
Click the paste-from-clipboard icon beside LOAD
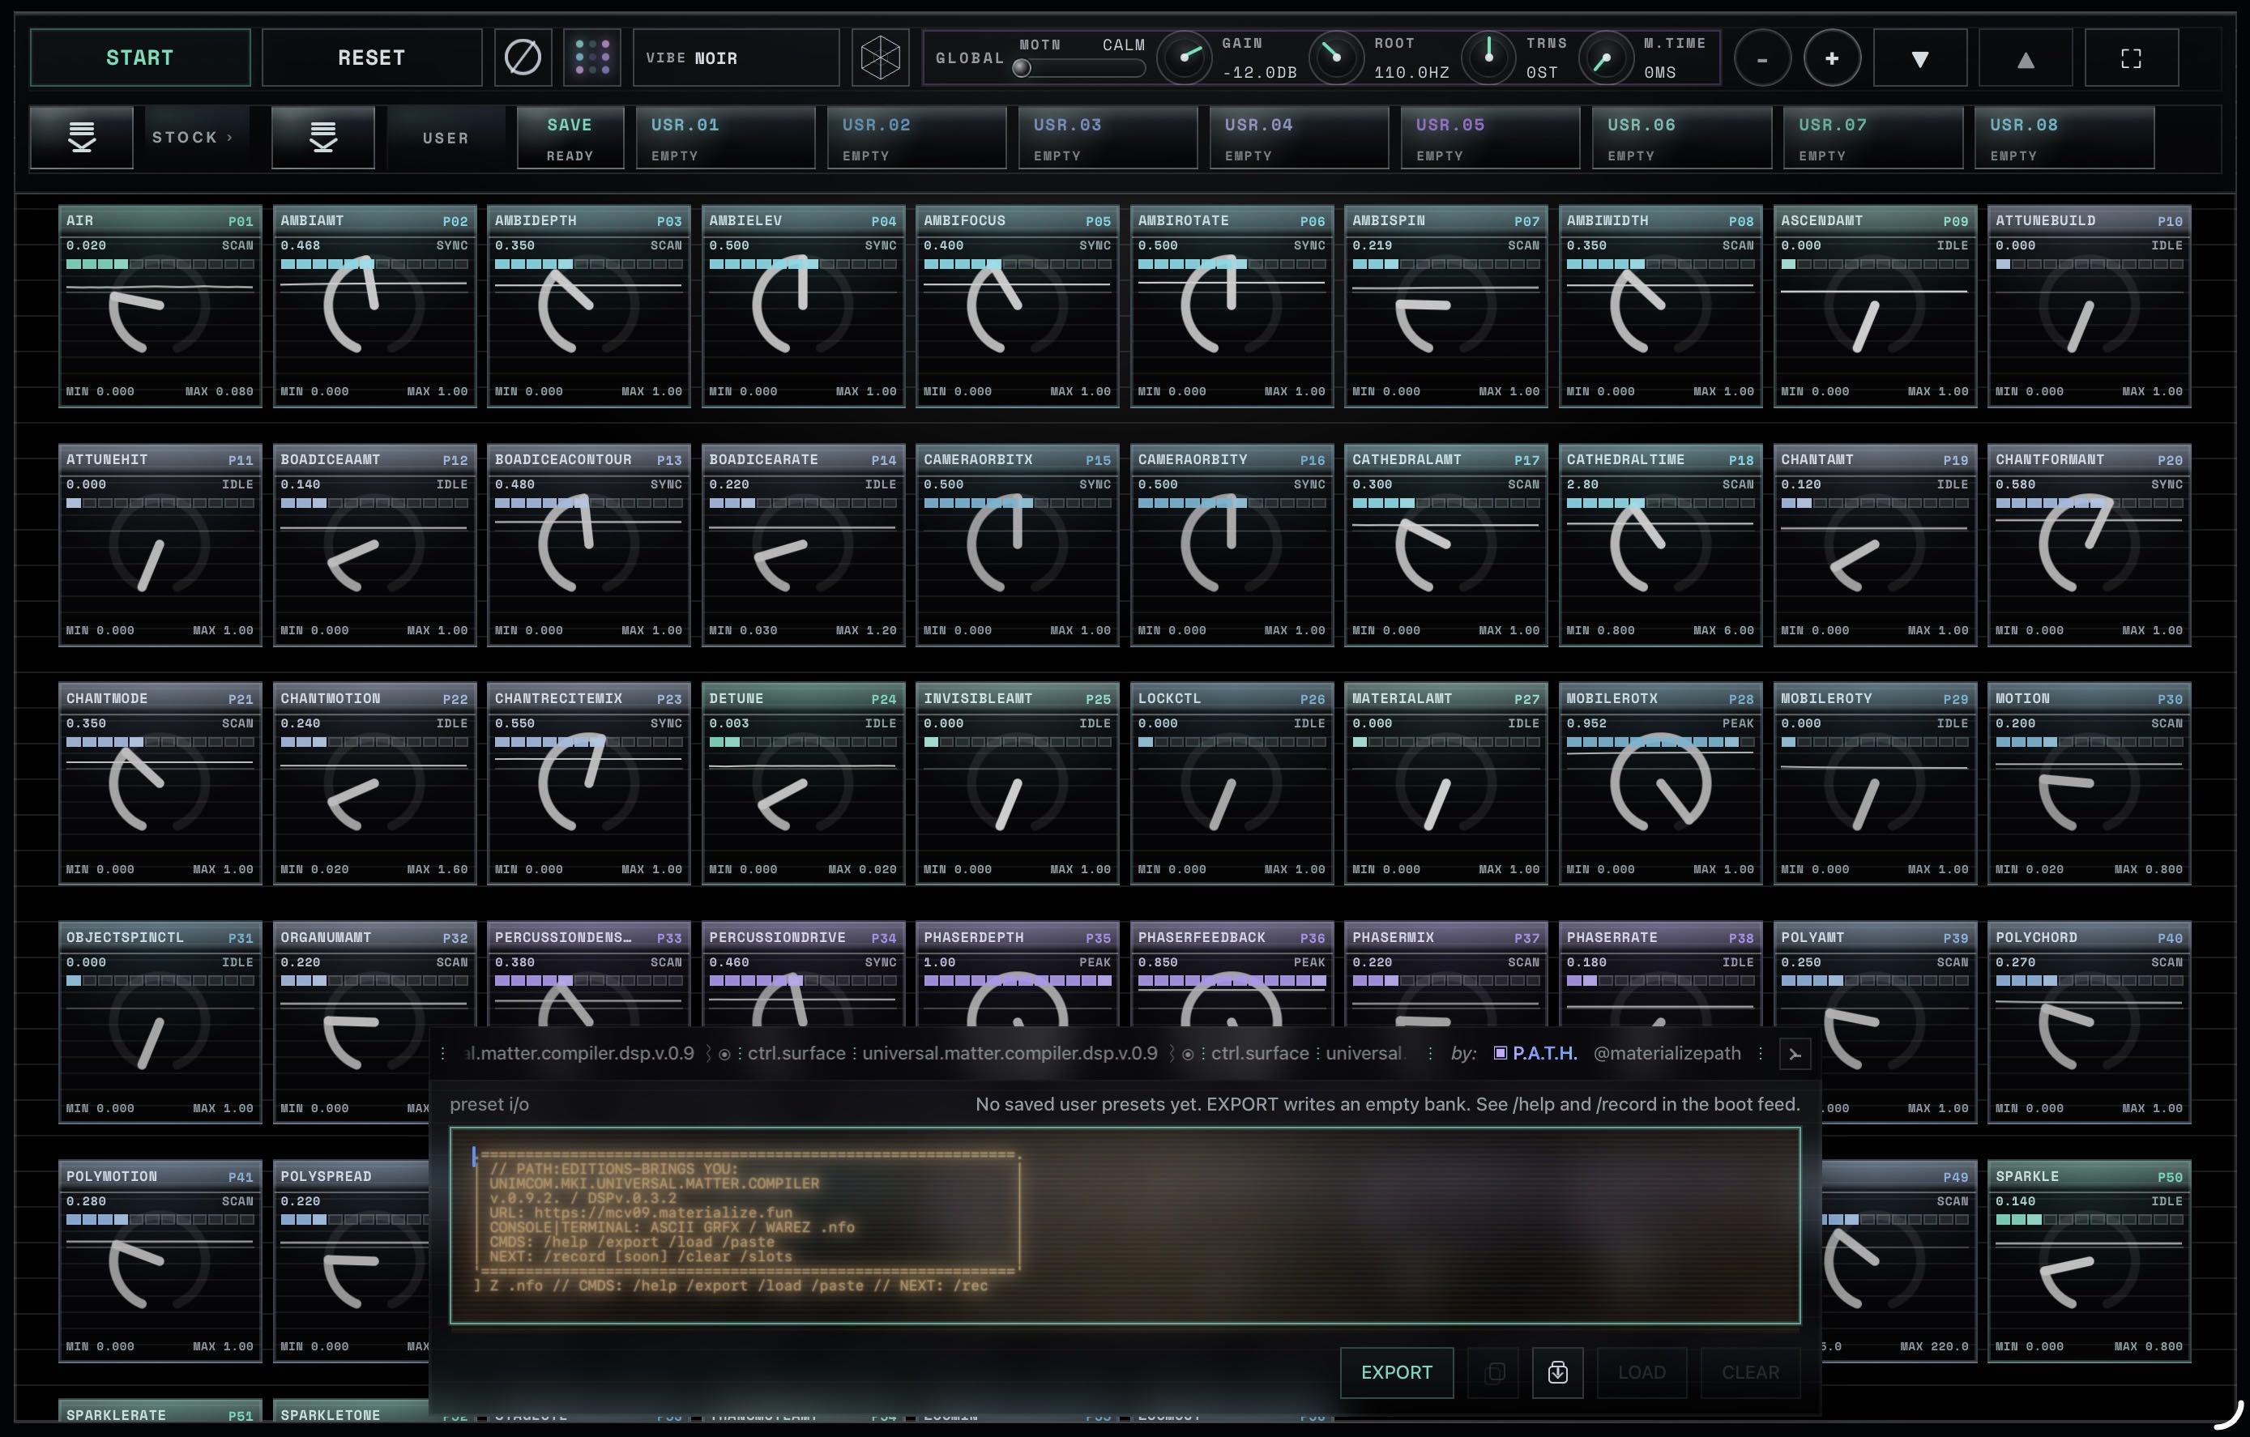point(1557,1372)
